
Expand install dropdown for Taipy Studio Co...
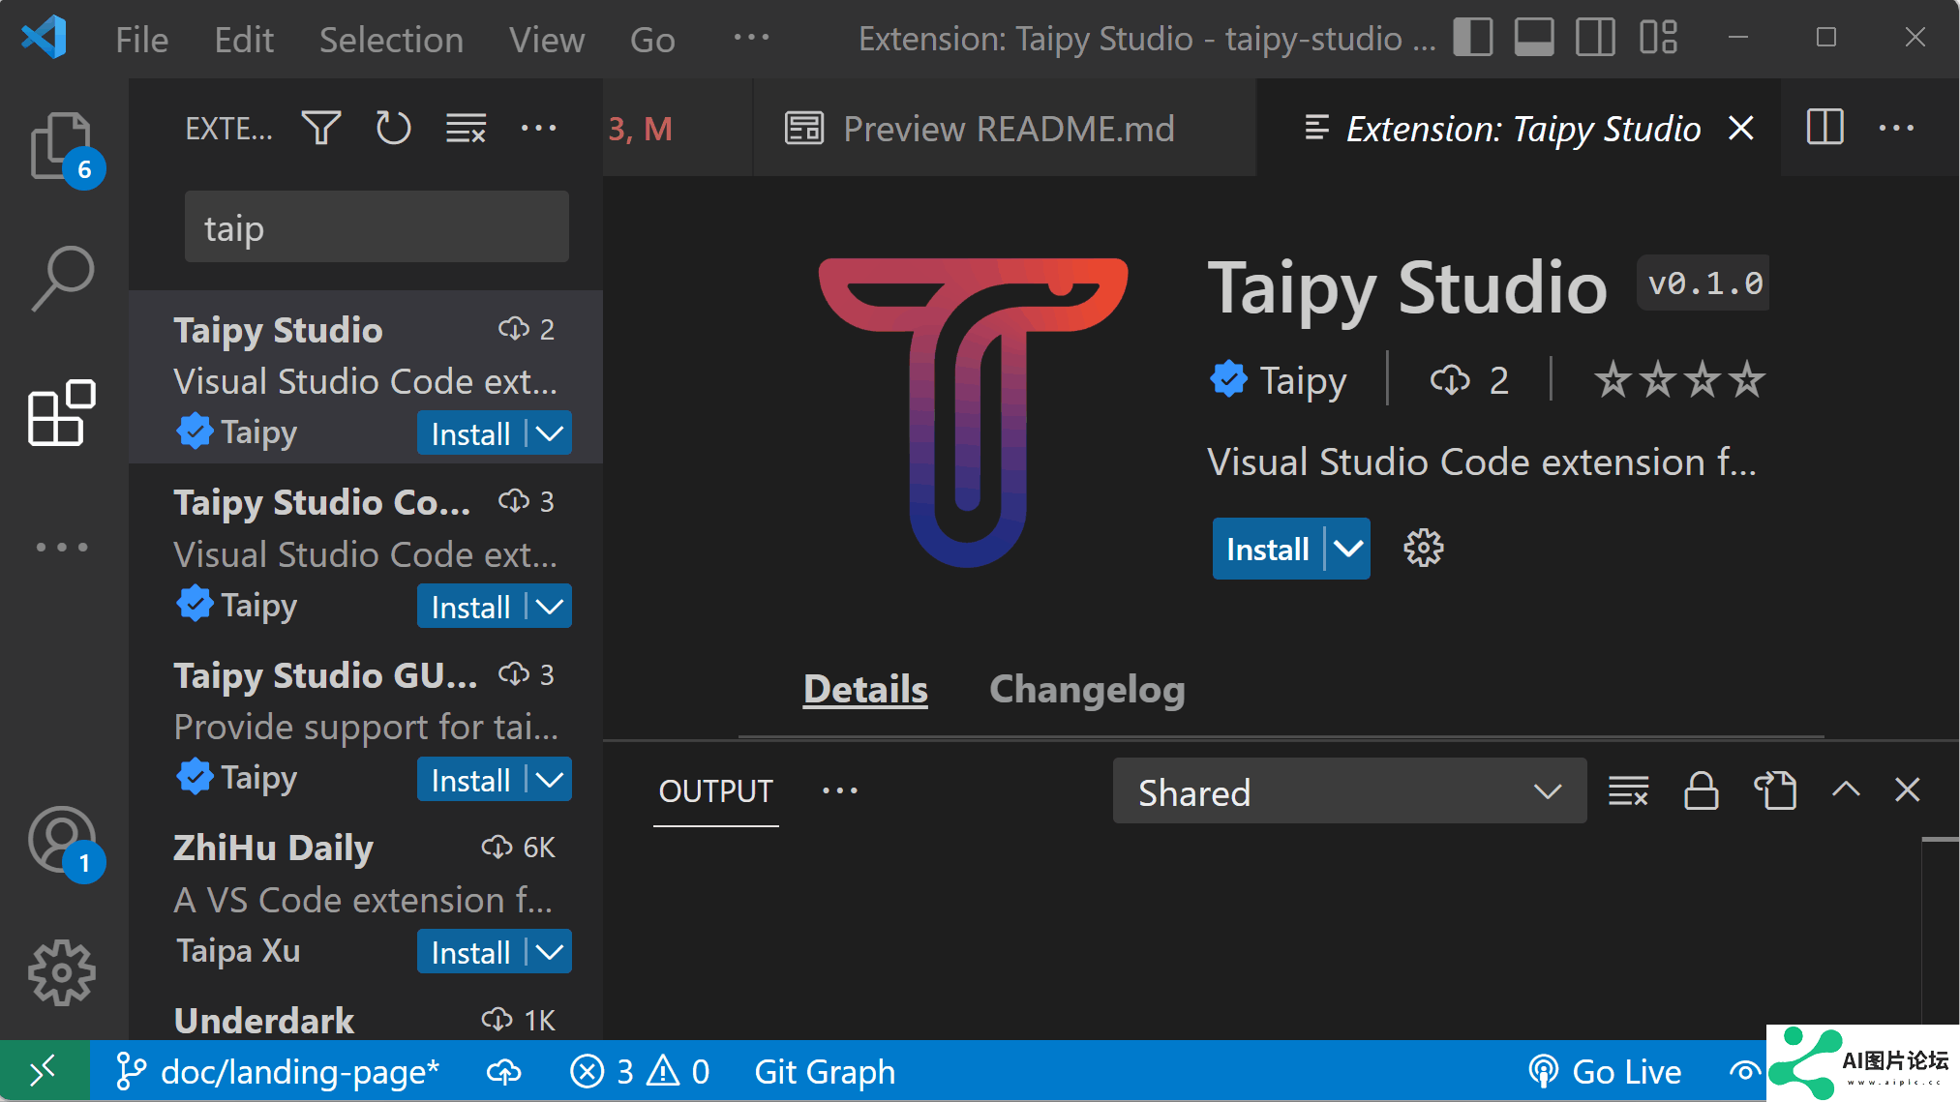[x=550, y=607]
